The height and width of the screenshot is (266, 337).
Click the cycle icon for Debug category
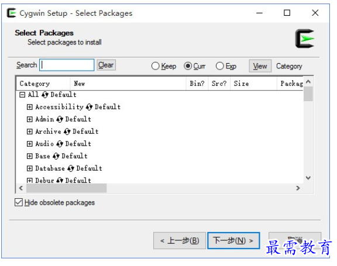tap(60, 180)
